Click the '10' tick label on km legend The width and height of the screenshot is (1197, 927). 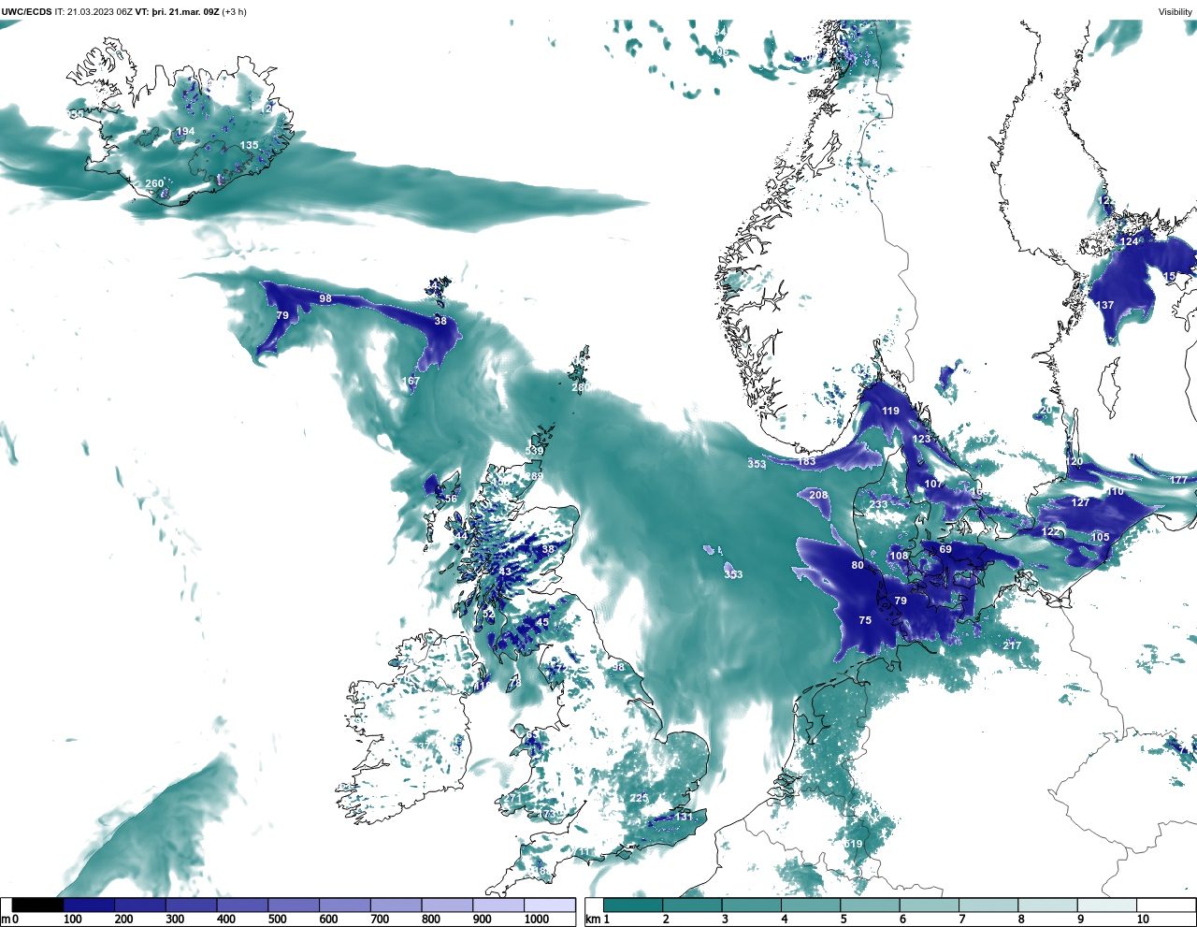click(x=1143, y=920)
